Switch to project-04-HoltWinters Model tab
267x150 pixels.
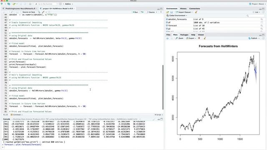58,8
